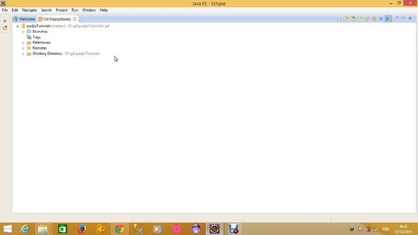Expand the Branches node

pyautogui.click(x=24, y=32)
